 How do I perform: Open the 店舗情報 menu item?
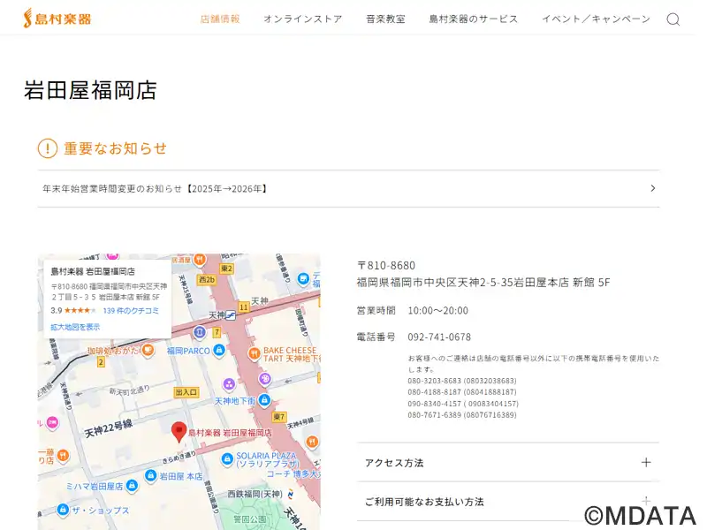[220, 19]
